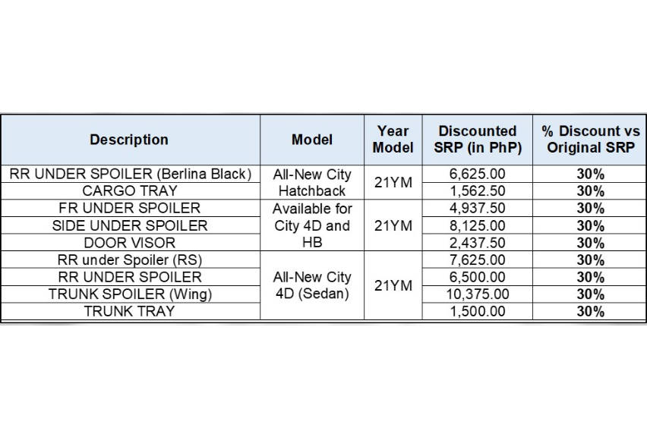Select the Model column header

[x=312, y=140]
